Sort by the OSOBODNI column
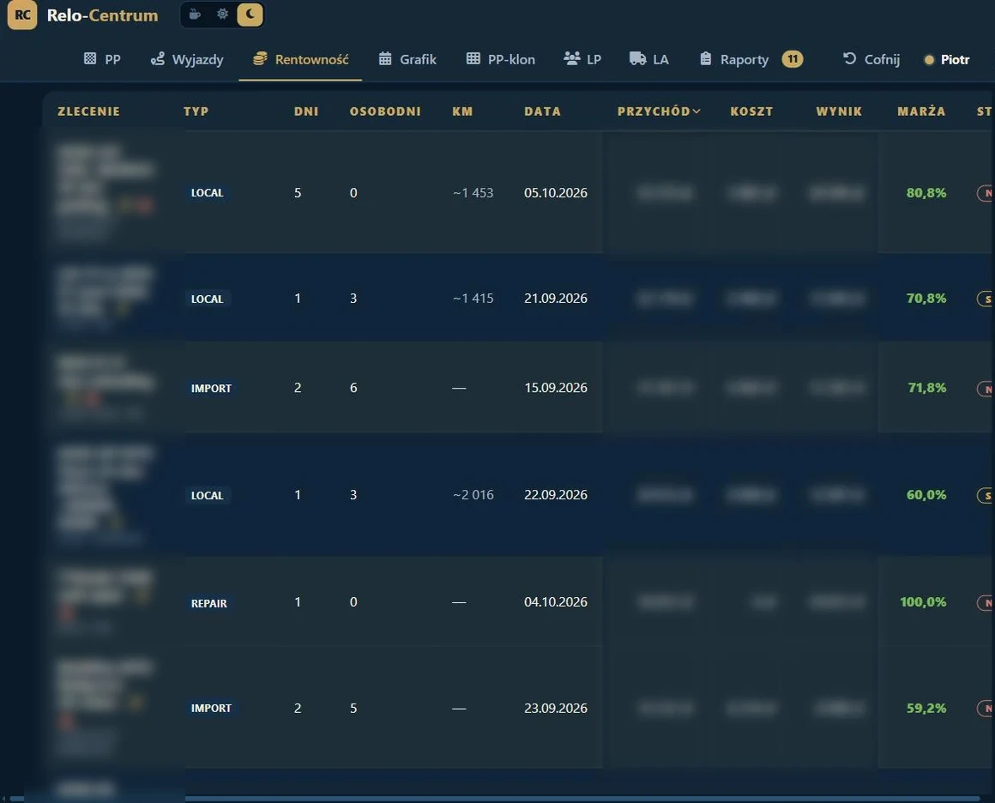This screenshot has height=803, width=995. tap(385, 111)
